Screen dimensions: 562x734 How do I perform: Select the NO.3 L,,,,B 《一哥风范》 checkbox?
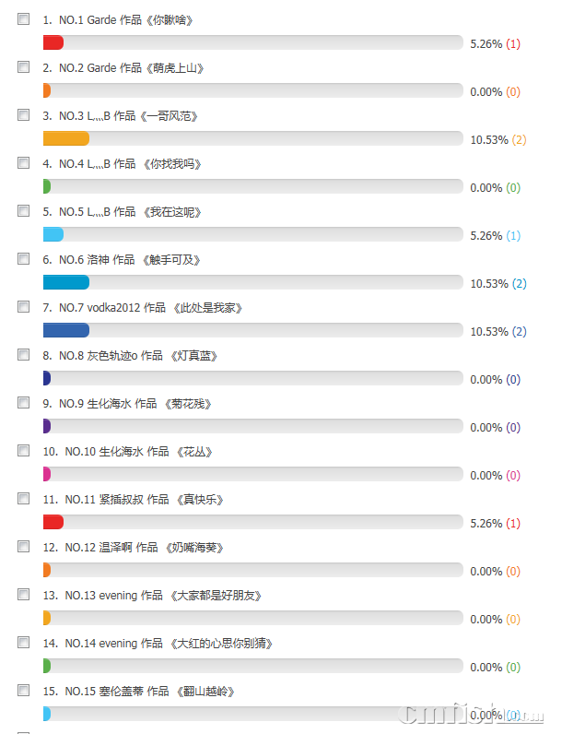[x=23, y=115]
